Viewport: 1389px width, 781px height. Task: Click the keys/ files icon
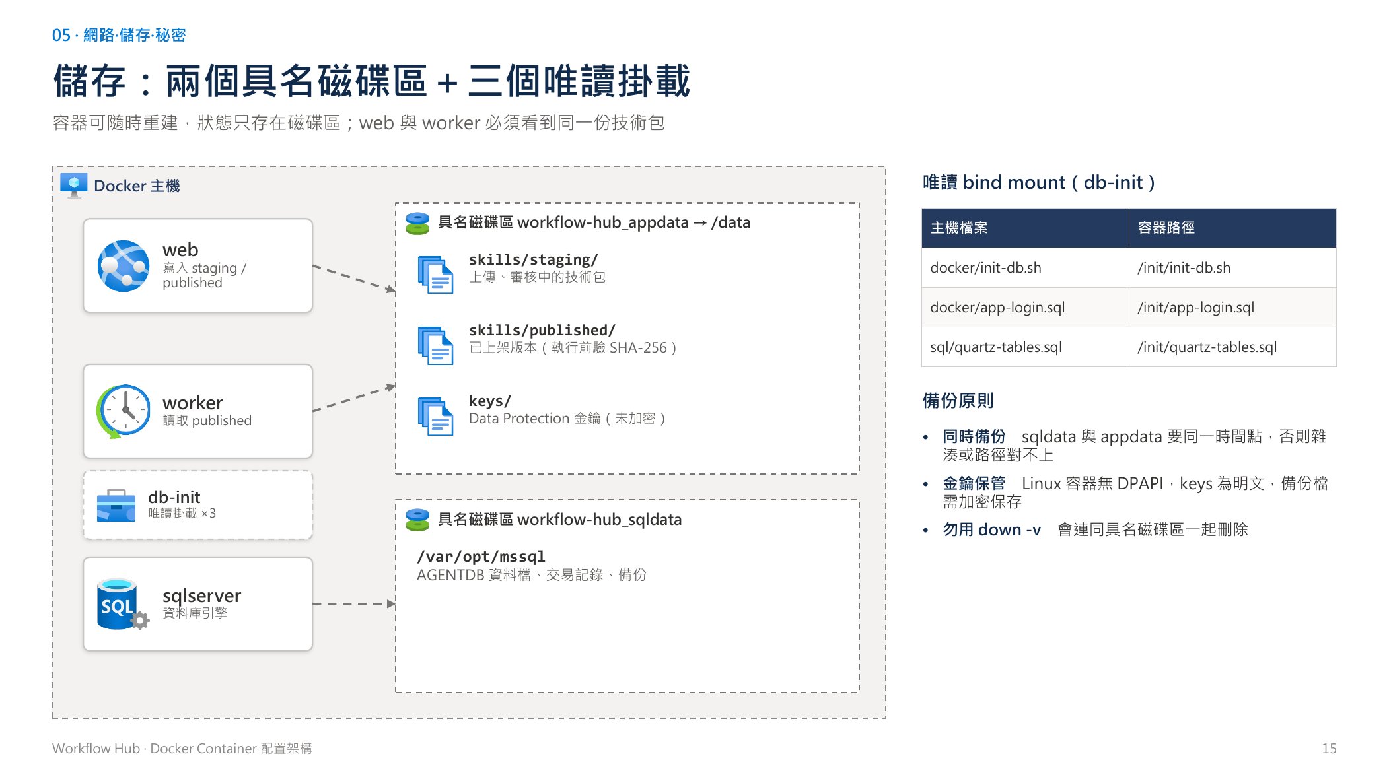[435, 416]
